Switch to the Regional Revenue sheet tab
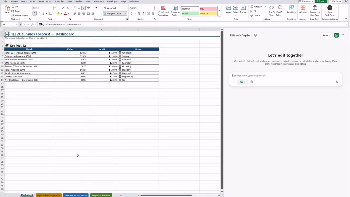Screen dimensions: 350x197 101,195
